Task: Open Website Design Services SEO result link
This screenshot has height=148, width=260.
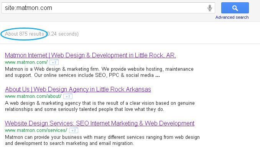Action: 100,124
